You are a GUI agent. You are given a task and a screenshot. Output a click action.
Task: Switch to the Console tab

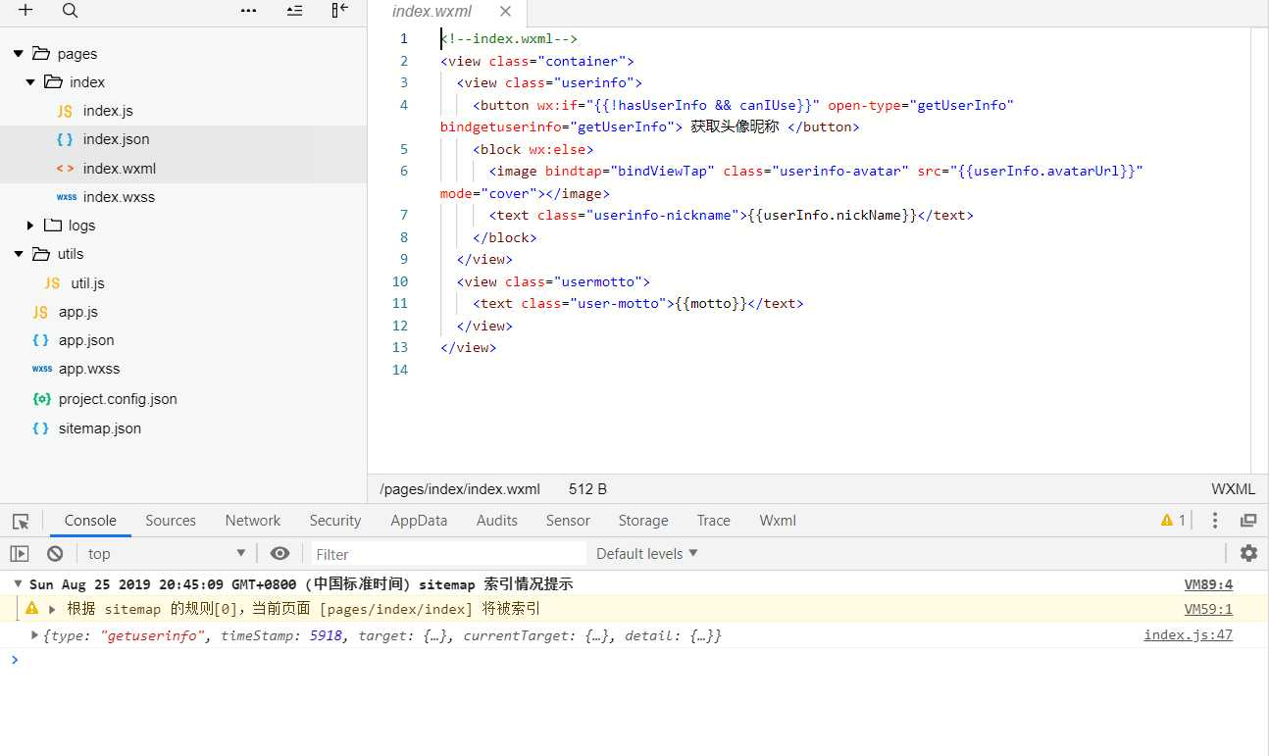90,521
